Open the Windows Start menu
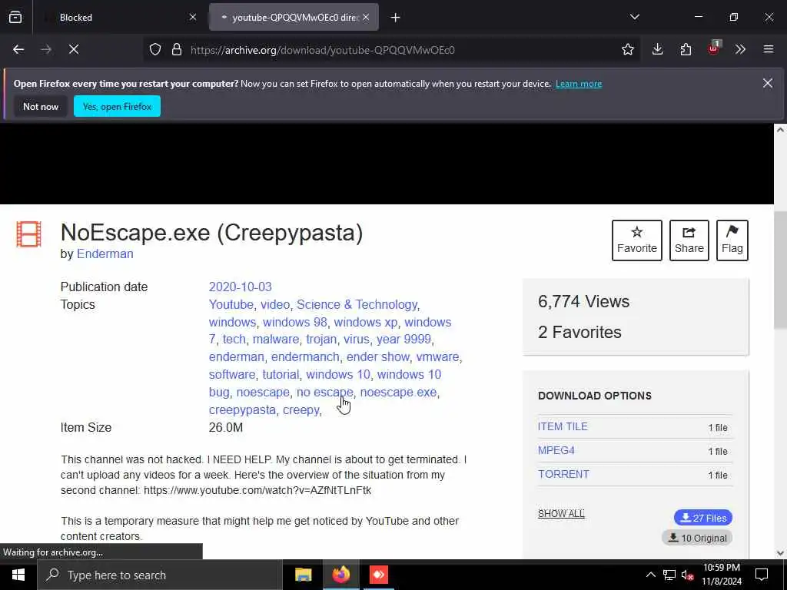Image resolution: width=787 pixels, height=590 pixels. click(x=18, y=575)
